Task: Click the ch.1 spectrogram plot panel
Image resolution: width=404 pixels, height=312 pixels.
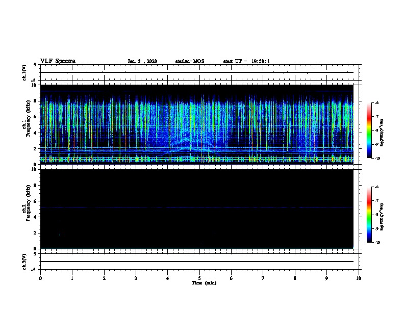Action: point(197,124)
